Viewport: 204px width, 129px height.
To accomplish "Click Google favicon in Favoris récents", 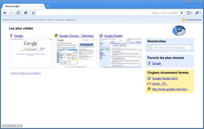I will point(149,63).
